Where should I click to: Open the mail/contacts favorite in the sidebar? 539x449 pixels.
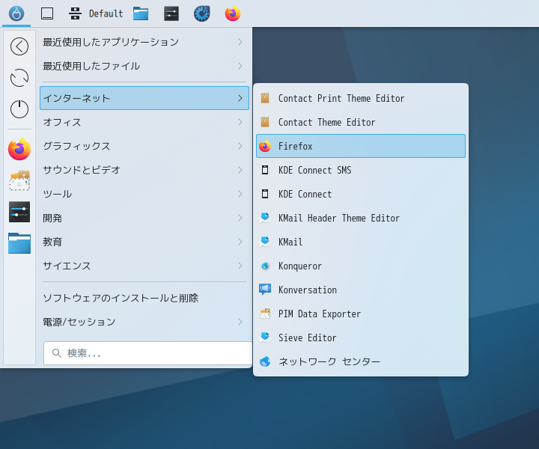click(x=19, y=180)
